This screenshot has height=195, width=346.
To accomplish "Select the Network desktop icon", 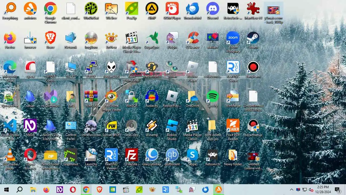I will click(71, 40).
